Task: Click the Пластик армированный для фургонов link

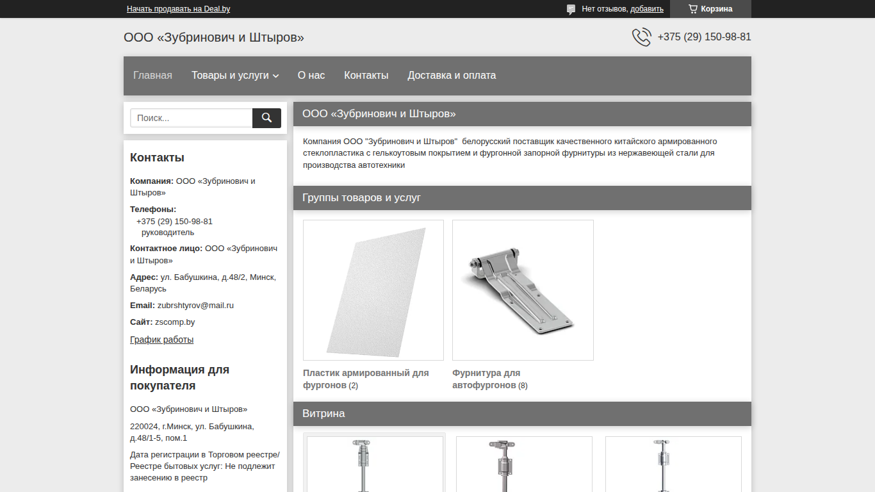Action: pos(366,379)
